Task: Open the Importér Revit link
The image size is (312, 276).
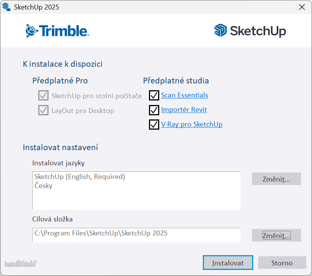Action: (184, 110)
